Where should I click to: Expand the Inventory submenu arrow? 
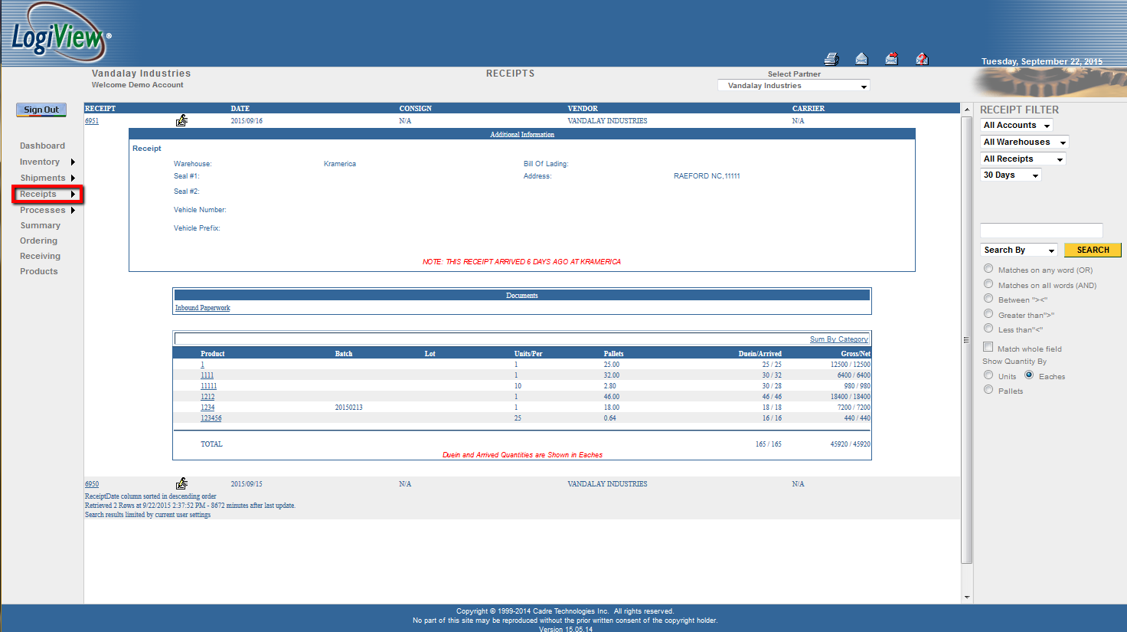tap(73, 162)
